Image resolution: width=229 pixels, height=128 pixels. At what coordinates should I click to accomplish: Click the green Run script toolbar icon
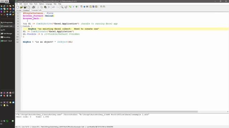click(x=70, y=7)
